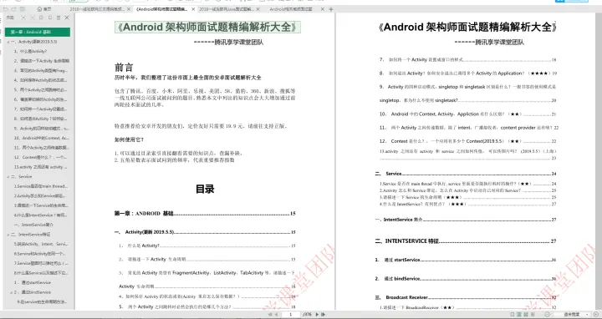Collapse the 一、Activity bookmark branch
602x319 pixels.
point(8,42)
